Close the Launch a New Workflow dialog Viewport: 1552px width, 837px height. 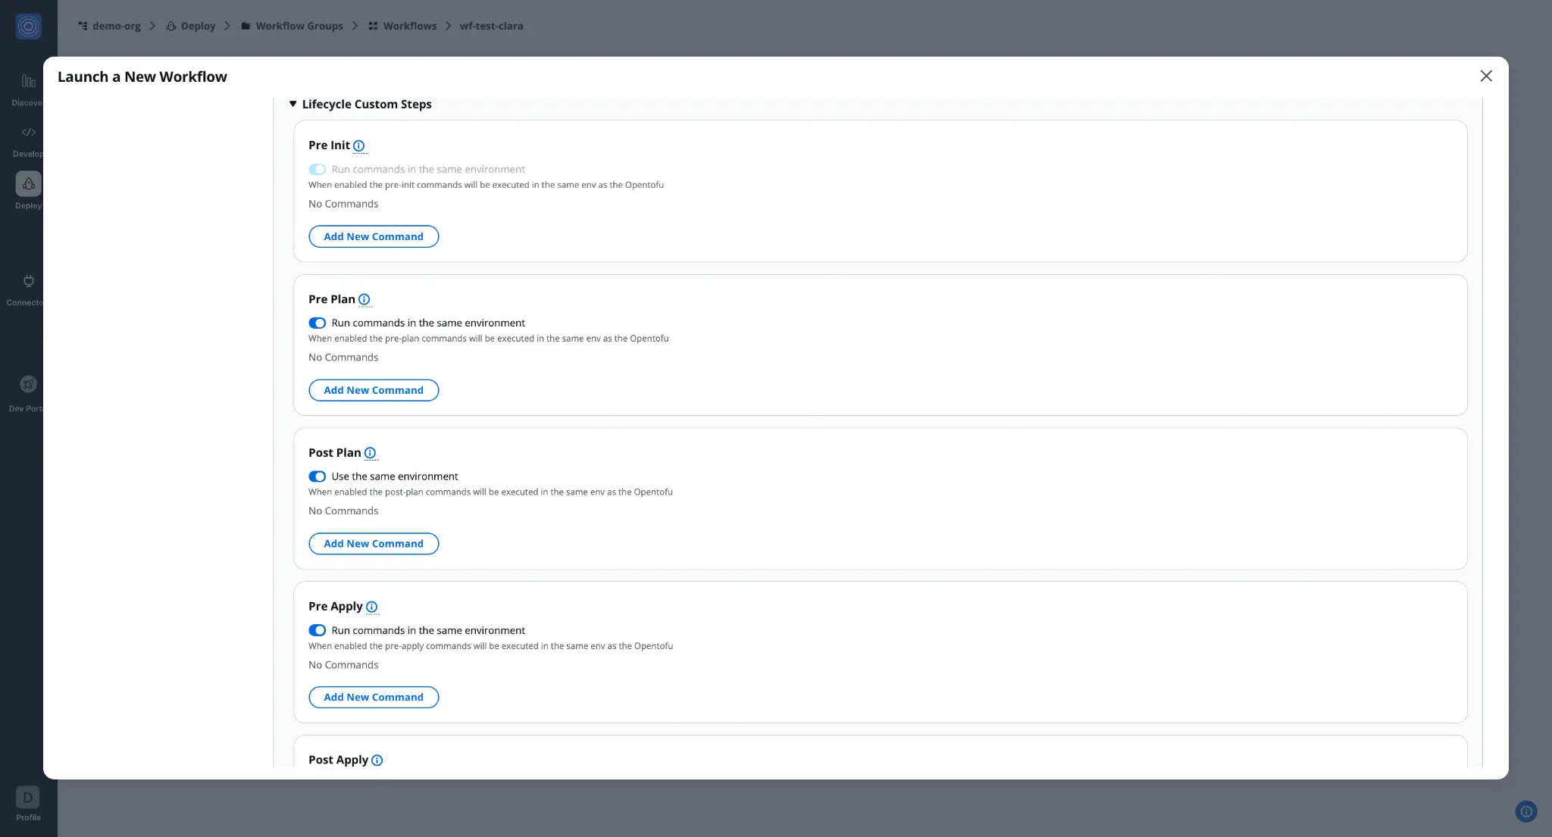click(1485, 76)
